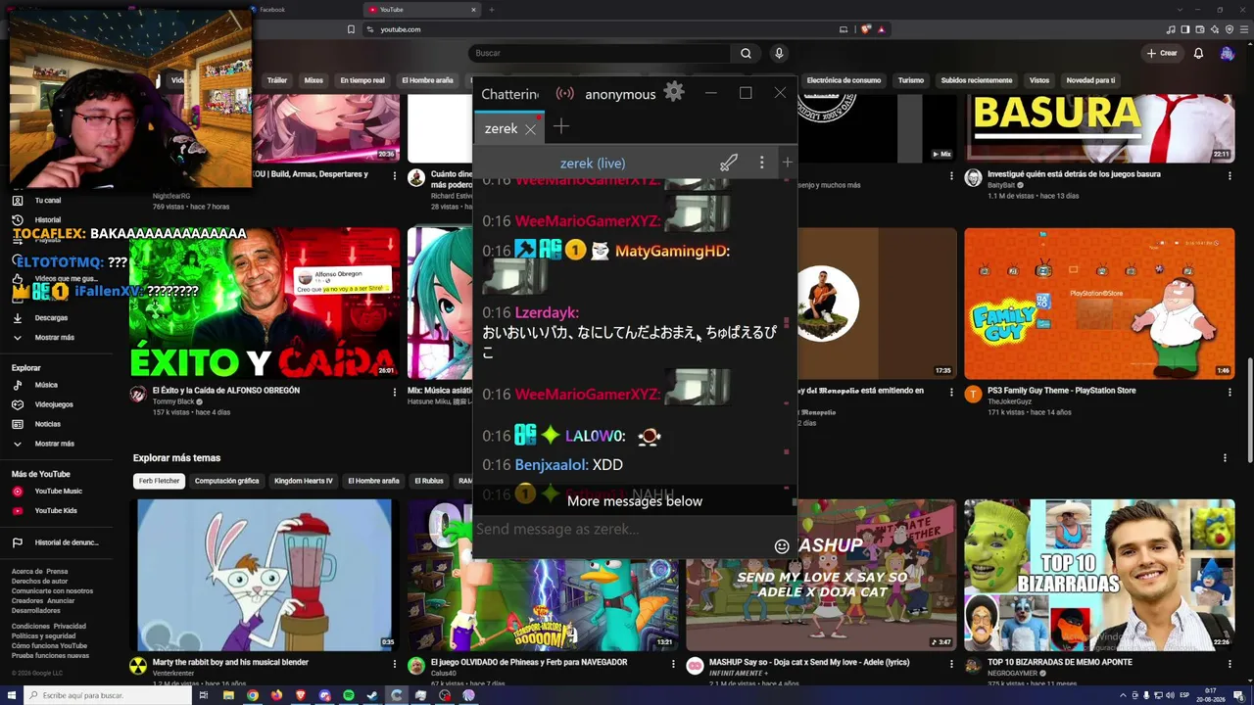The image size is (1254, 705).
Task: Toggle browser sidebar panel icon
Action: [x=1185, y=29]
